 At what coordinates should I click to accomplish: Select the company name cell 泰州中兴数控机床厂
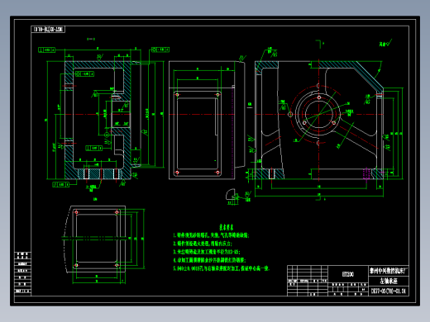click(x=389, y=271)
